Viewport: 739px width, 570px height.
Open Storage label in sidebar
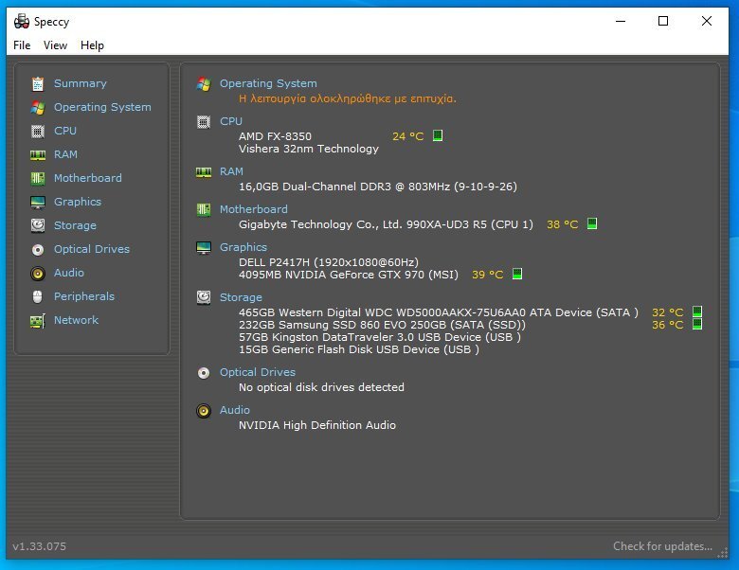coord(75,225)
